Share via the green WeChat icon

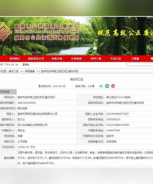pyautogui.click(x=107, y=86)
